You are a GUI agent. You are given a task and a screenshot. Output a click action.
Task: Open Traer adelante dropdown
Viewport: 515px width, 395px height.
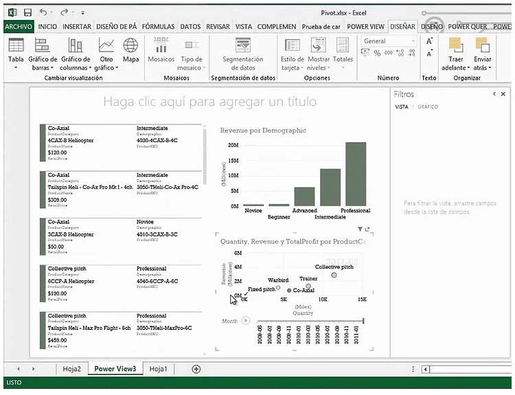455,54
